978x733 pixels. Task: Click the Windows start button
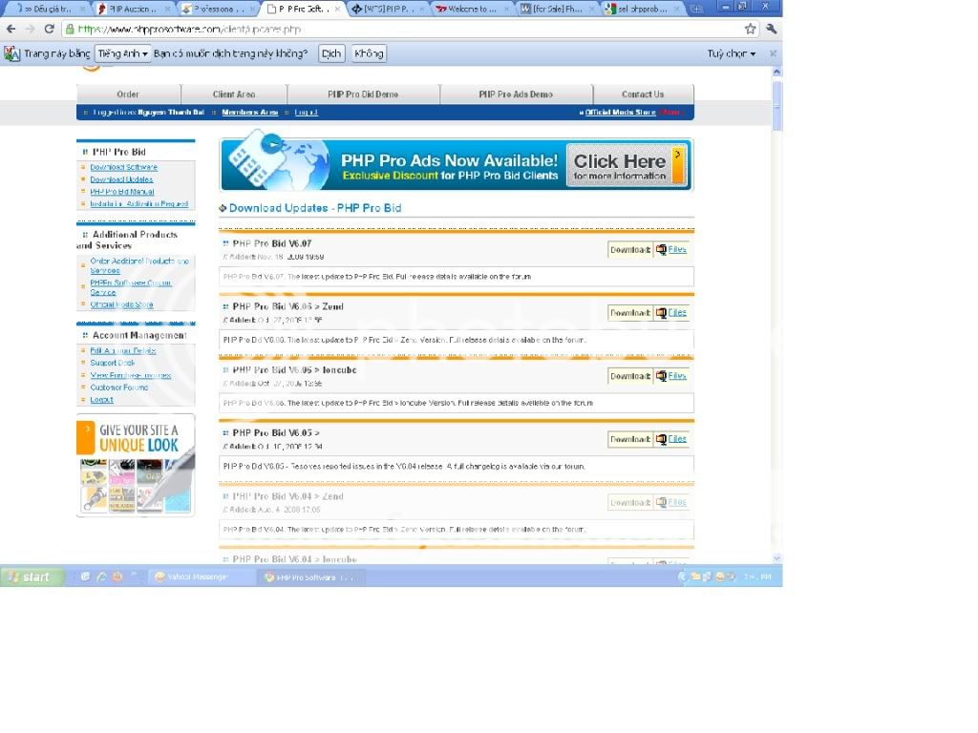pyautogui.click(x=32, y=577)
